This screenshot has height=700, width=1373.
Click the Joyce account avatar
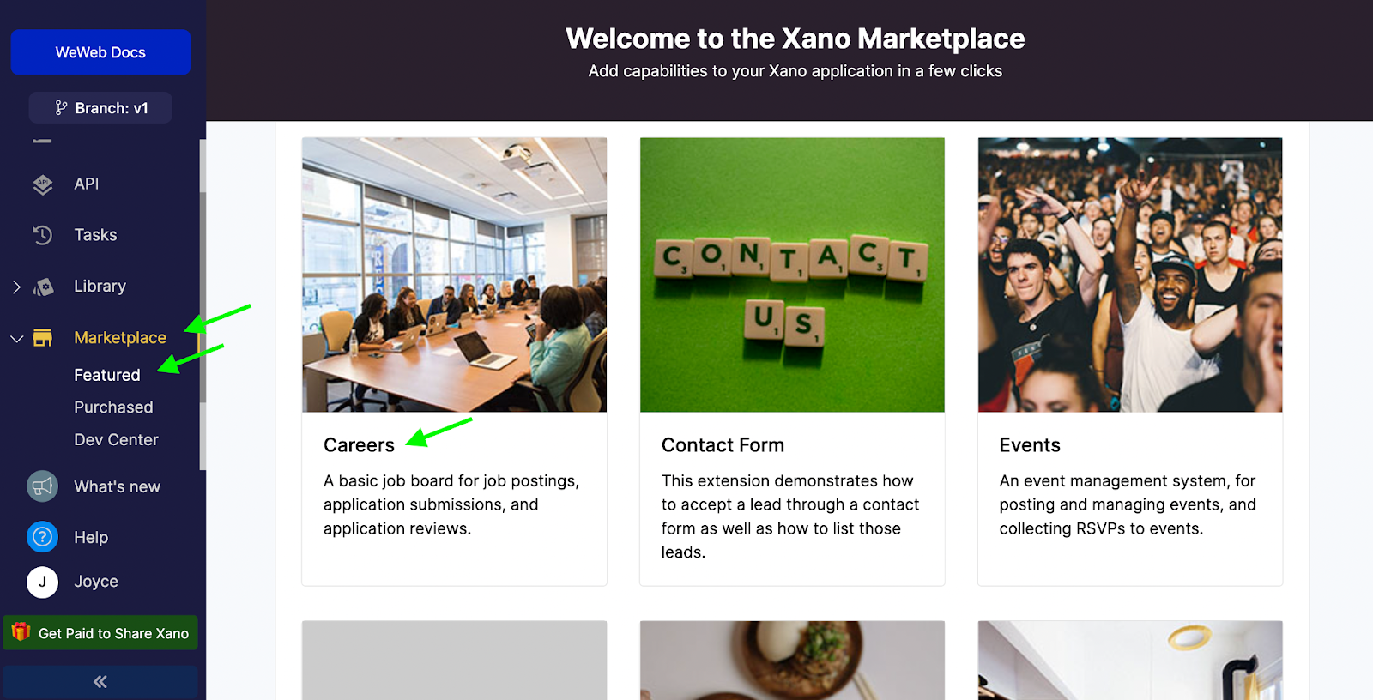click(x=42, y=581)
